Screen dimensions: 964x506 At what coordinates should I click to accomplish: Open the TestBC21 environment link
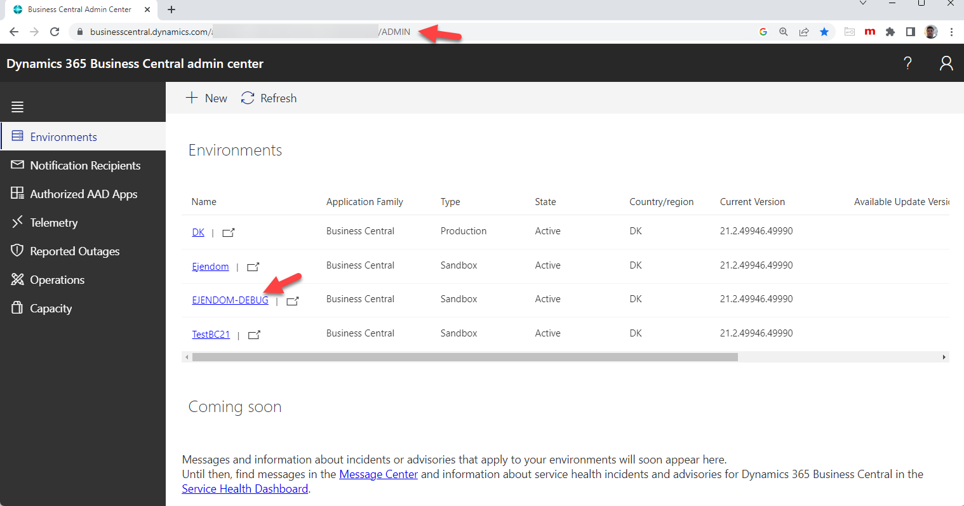coord(211,334)
